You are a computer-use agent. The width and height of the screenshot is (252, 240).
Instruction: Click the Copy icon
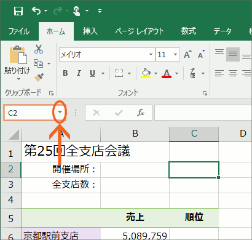point(38,63)
